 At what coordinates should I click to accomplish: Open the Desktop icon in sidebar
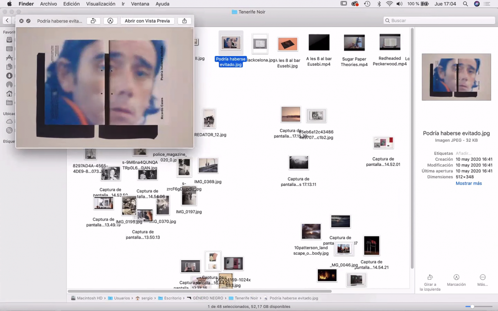pos(10,49)
